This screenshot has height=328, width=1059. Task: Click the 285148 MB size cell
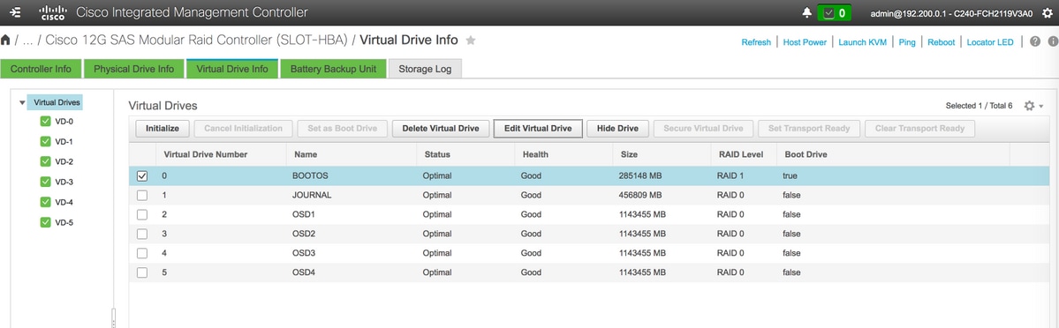pyautogui.click(x=639, y=176)
